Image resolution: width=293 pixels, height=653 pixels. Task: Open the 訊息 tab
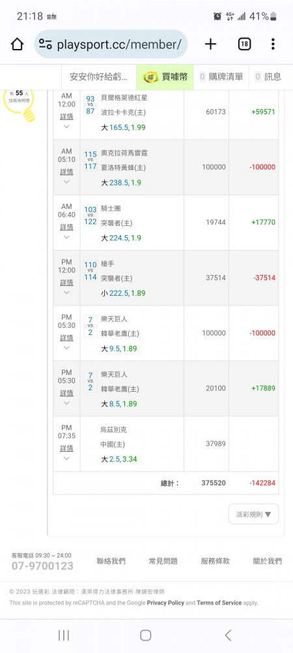268,76
